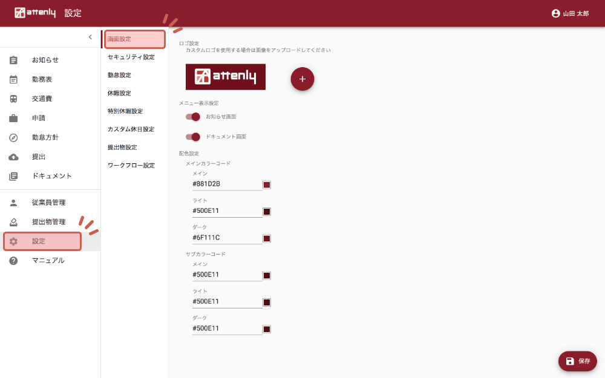Click the お知らせ clipboard icon in sidebar
This screenshot has width=605, height=378.
pos(13,60)
